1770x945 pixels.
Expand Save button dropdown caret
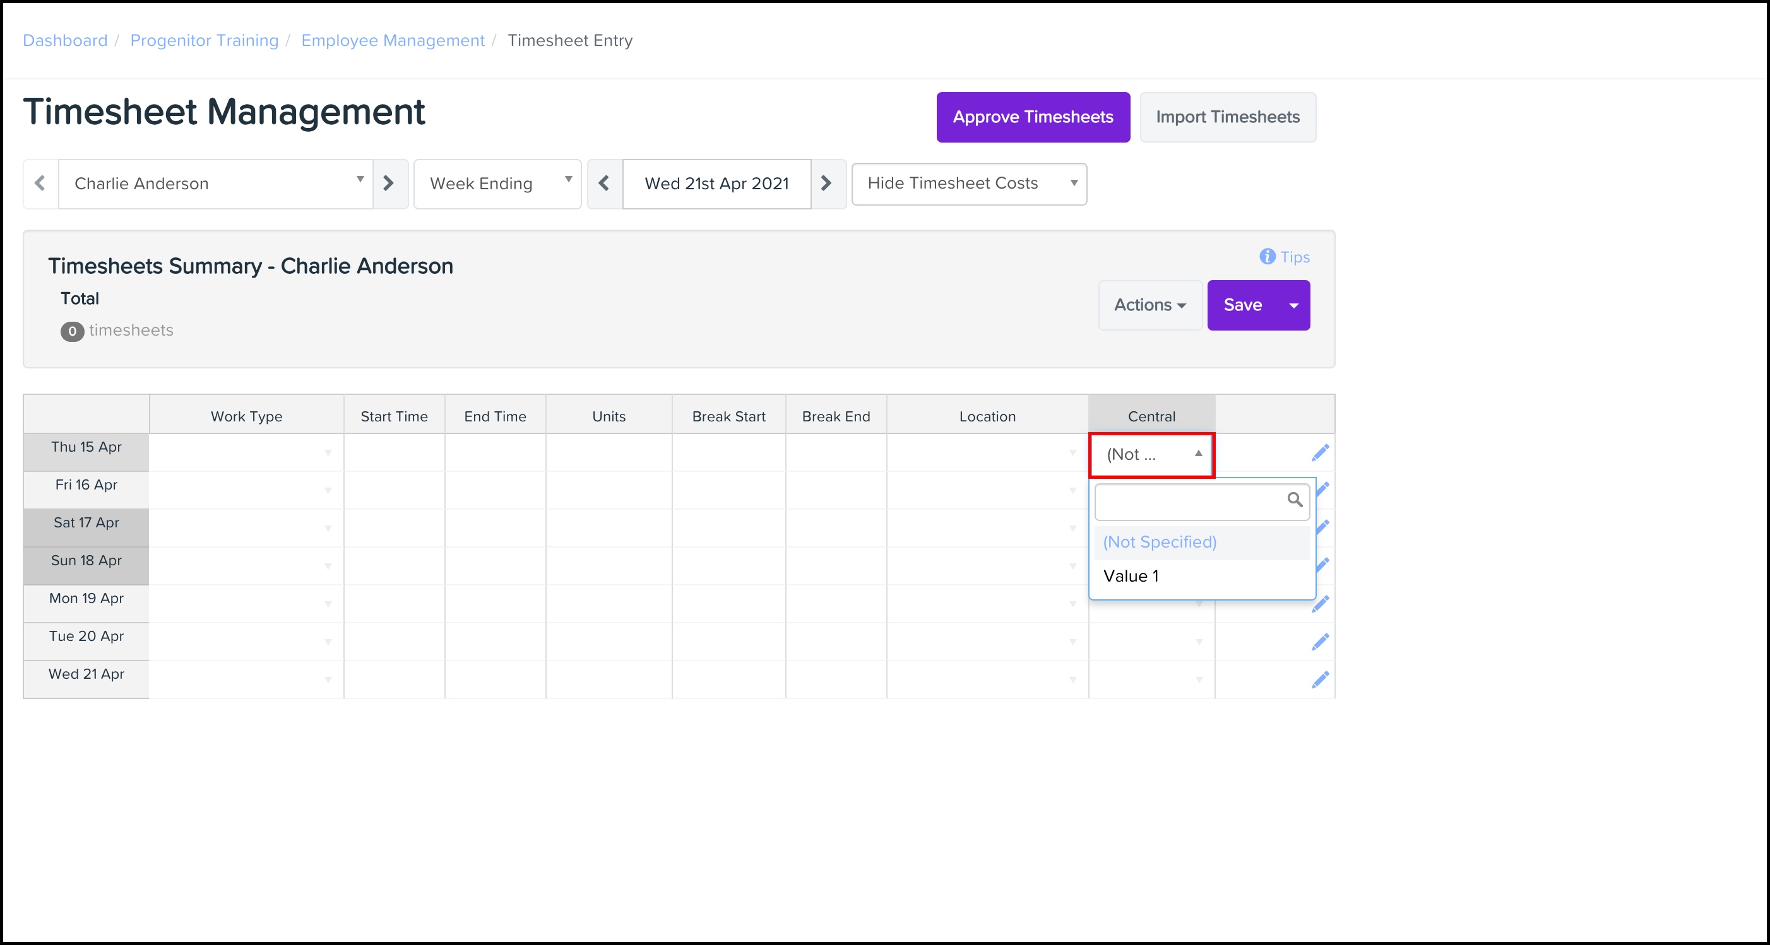pos(1294,305)
